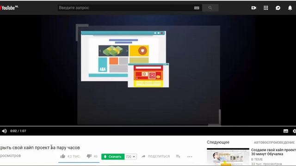The width and height of the screenshot is (296, 166).
Task: Mute the video with speaker icon
Action: (4, 131)
